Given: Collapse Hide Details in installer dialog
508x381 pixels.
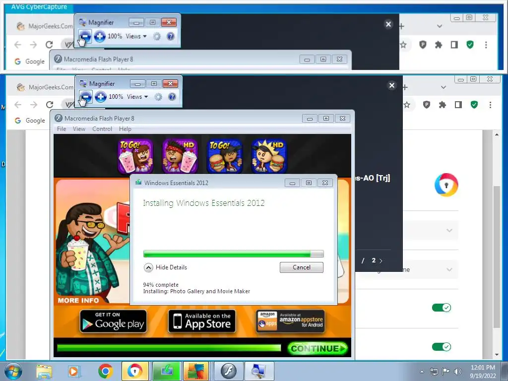Looking at the screenshot, I should (165, 267).
